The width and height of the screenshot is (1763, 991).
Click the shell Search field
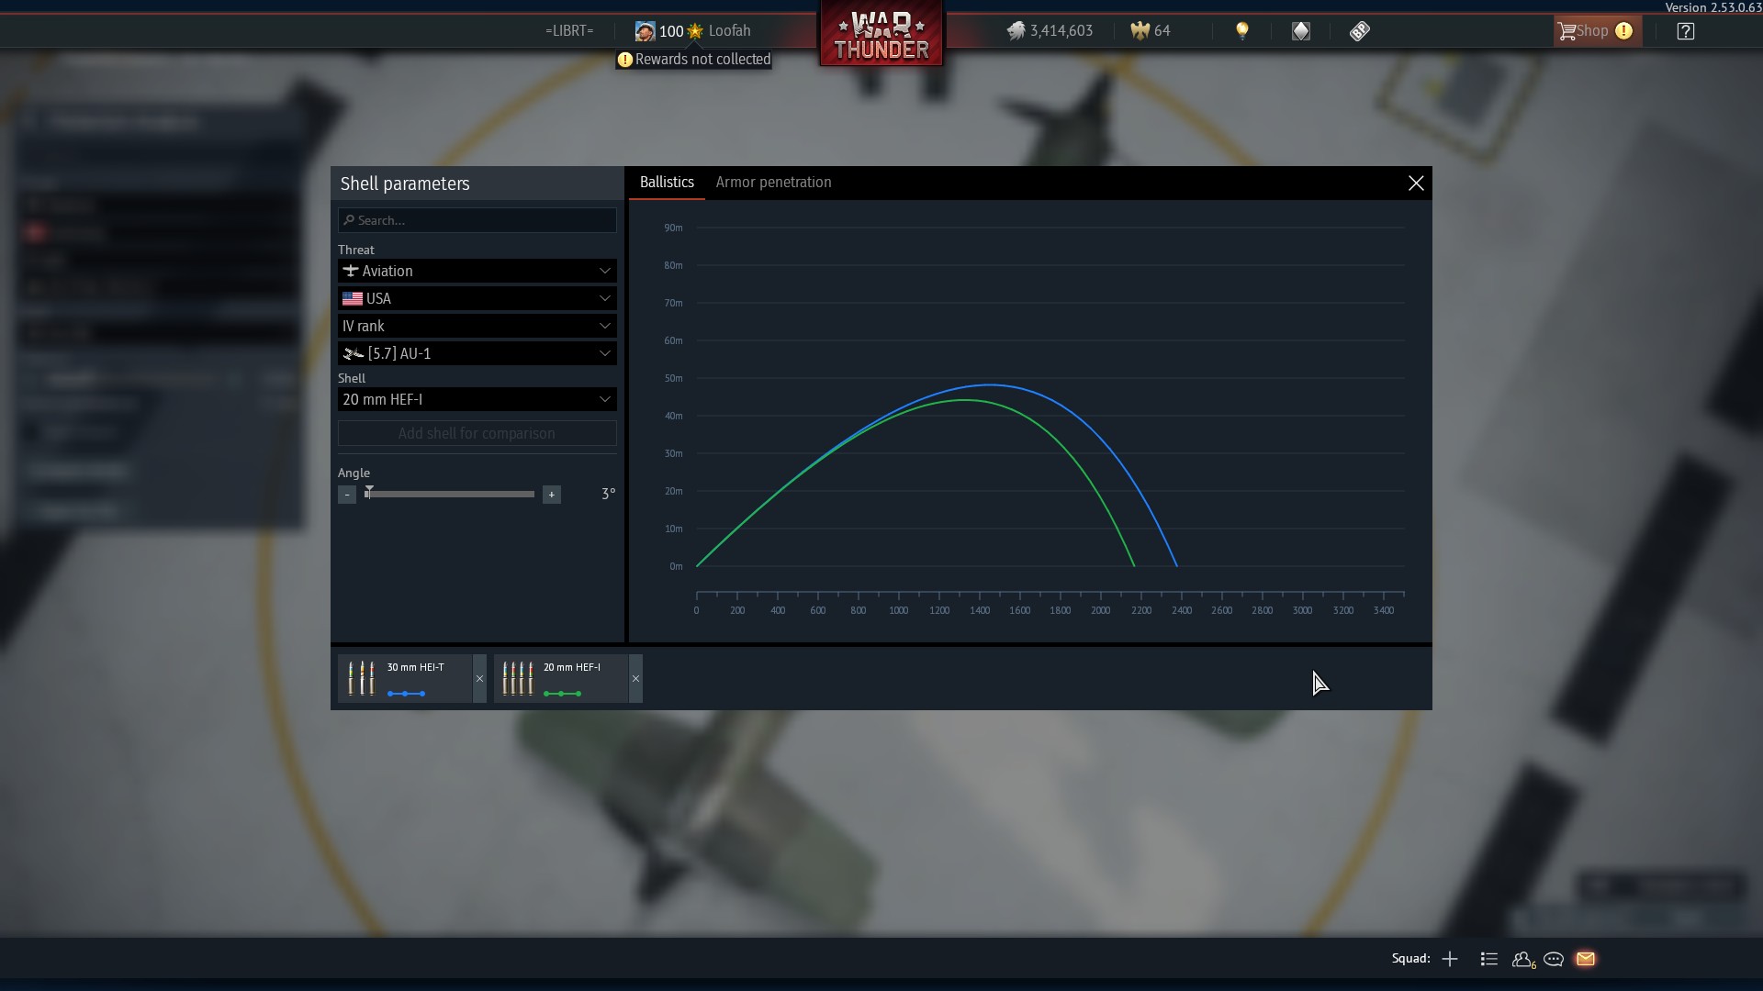[477, 220]
